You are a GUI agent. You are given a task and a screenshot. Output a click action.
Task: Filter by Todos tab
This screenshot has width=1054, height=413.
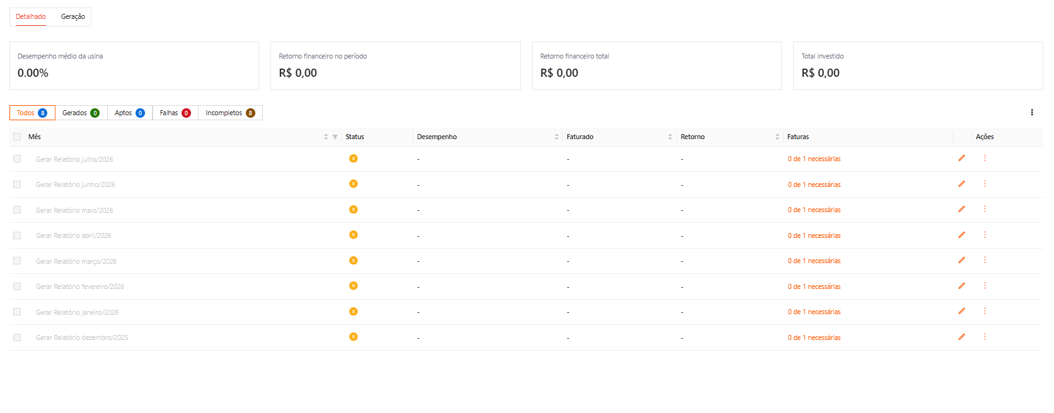[32, 113]
